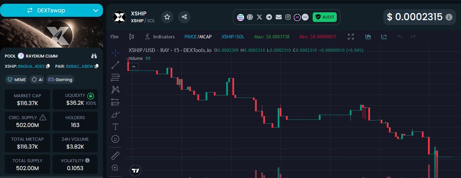Click the 24H VOLUME $3.82K card
461x178 pixels.
(x=75, y=143)
